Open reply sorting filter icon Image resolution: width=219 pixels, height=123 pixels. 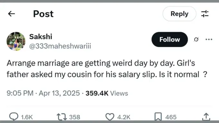point(205,14)
